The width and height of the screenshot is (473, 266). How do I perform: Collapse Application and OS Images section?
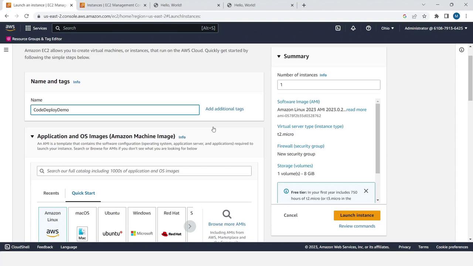click(x=32, y=136)
